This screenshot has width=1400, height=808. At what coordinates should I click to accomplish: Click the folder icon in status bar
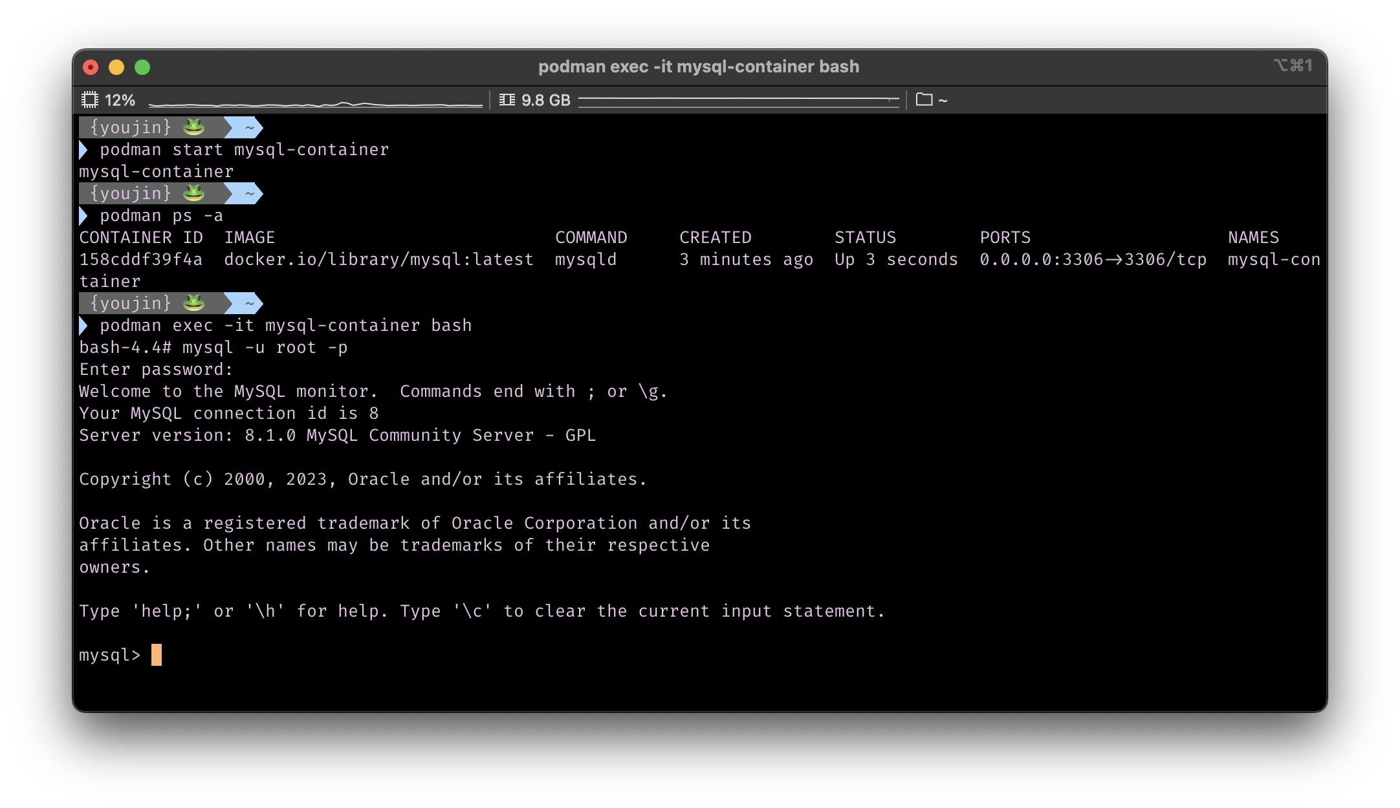click(924, 100)
